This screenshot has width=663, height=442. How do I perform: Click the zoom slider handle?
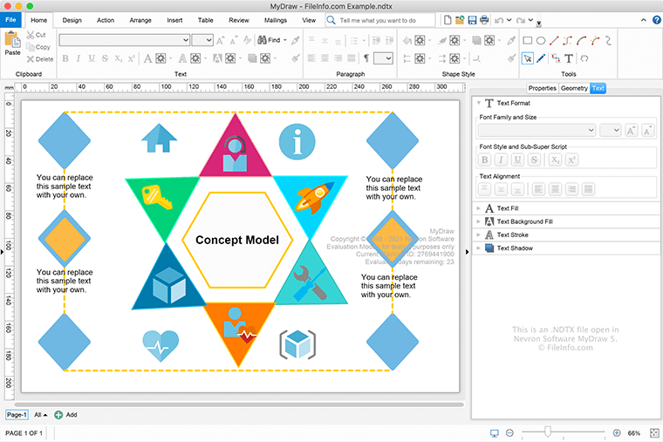coord(547,432)
